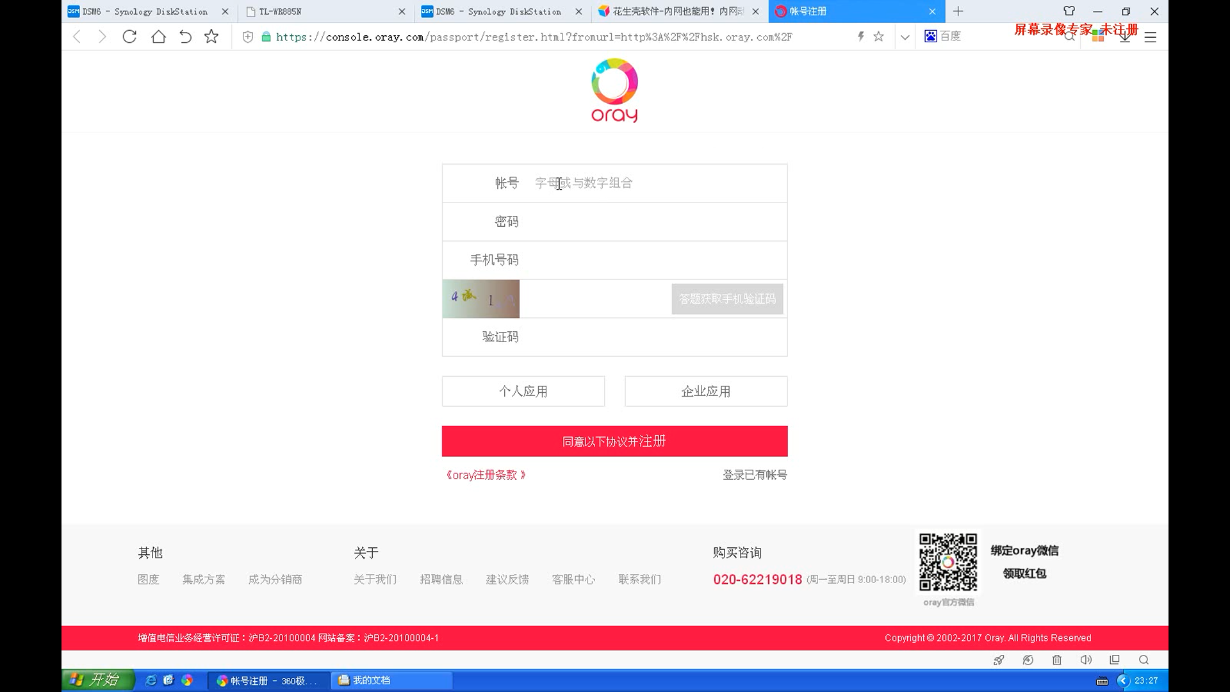Click the speaker mute icon in status bar

(x=1086, y=660)
